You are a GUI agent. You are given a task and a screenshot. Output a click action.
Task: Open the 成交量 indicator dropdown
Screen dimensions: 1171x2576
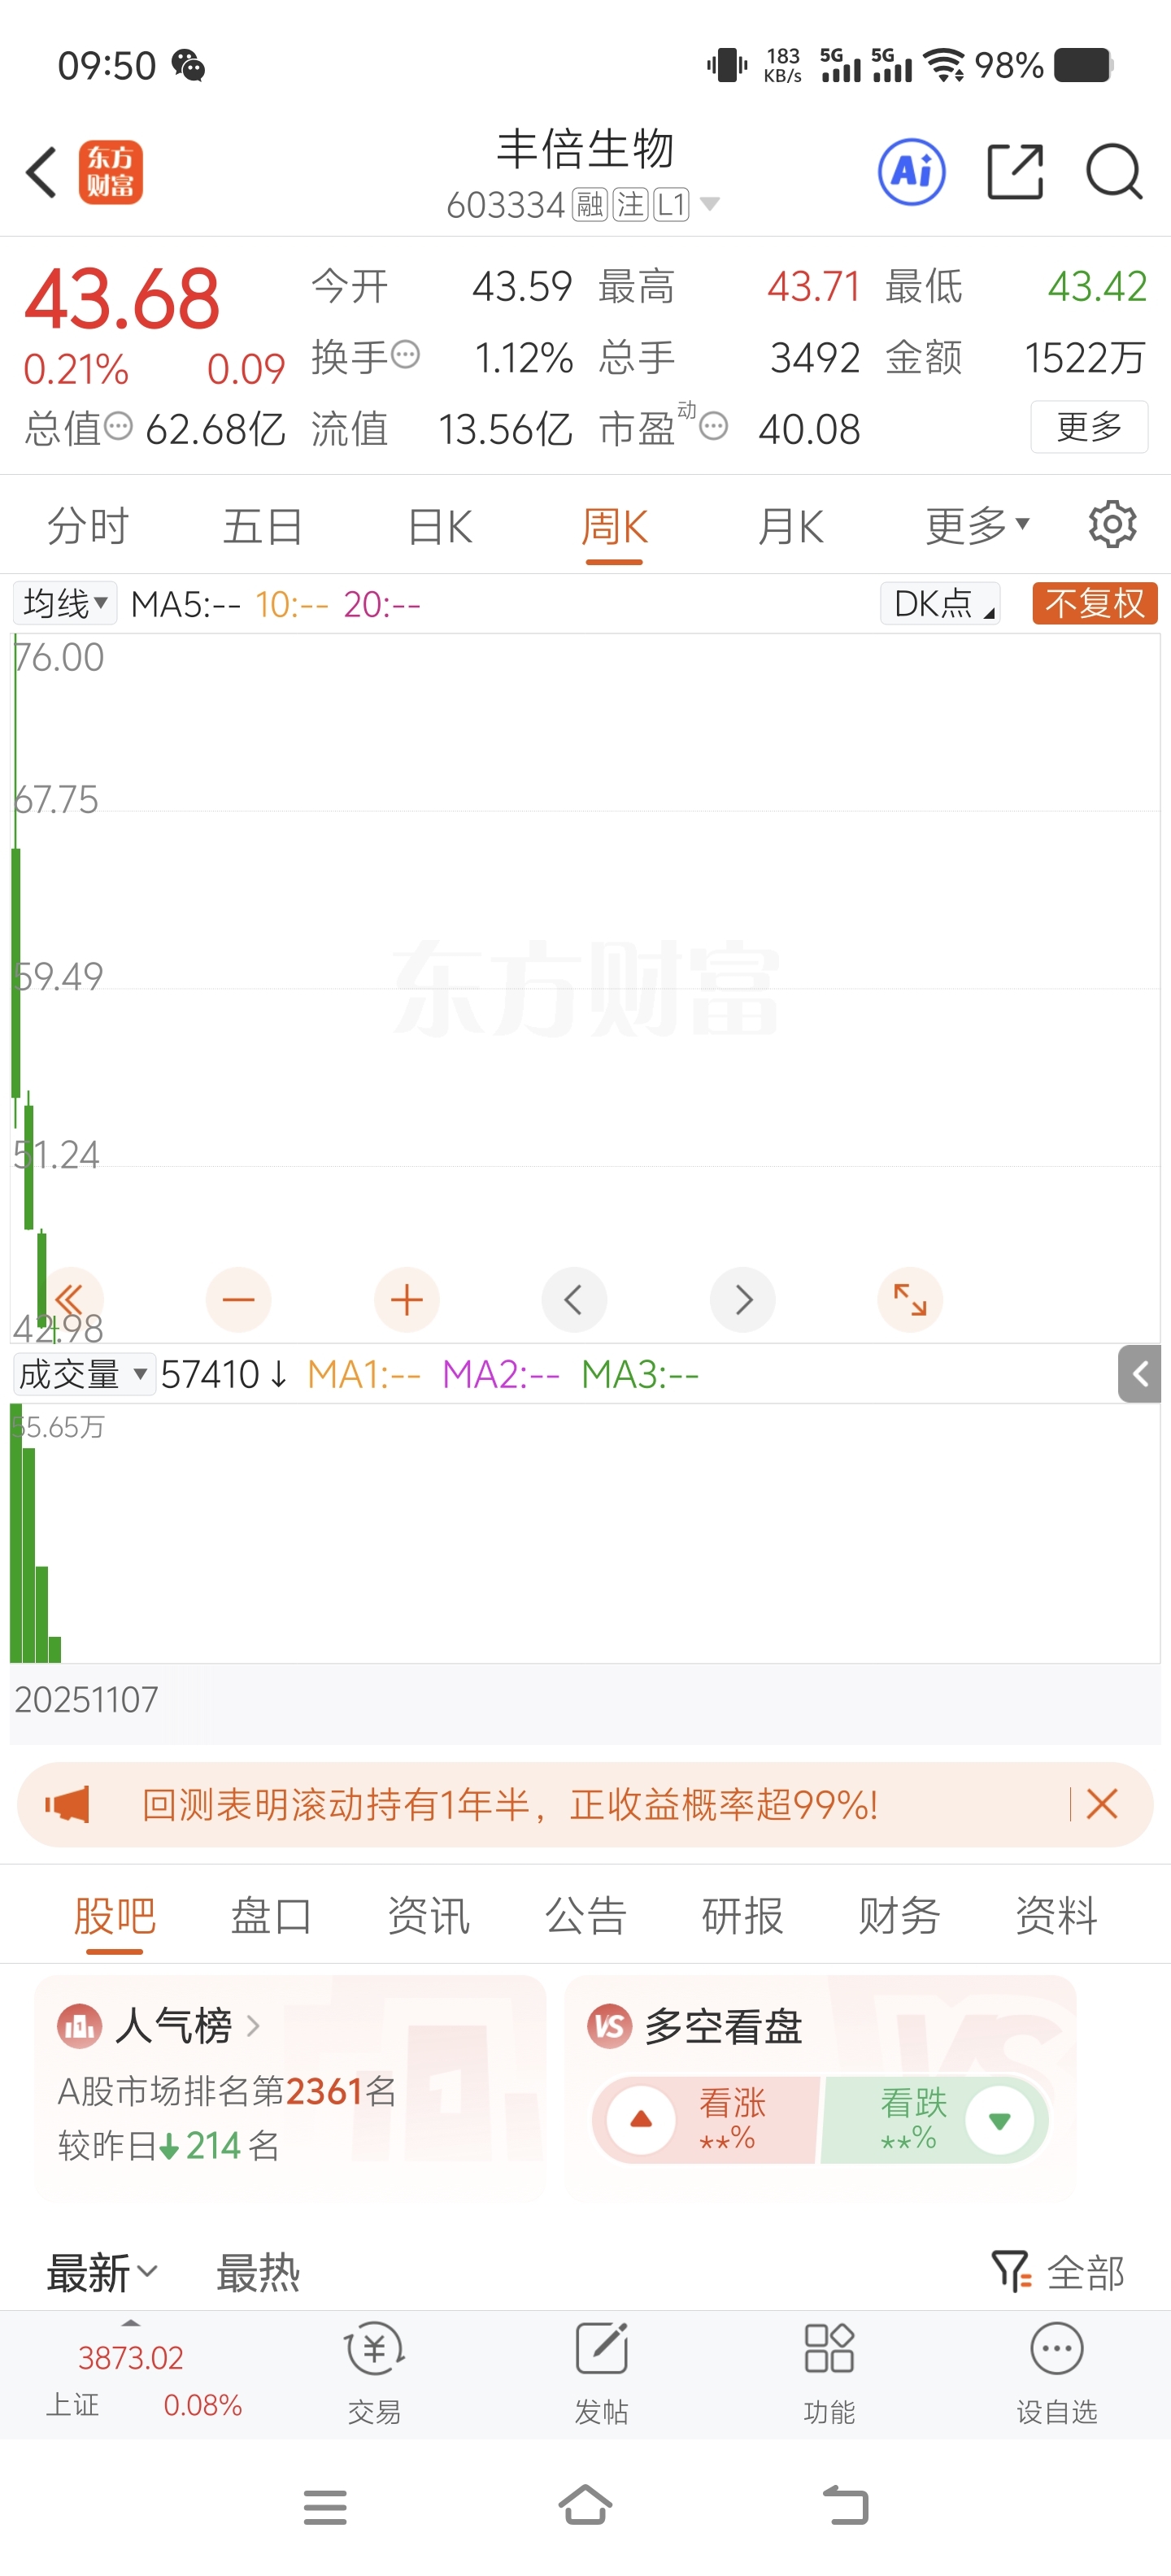(84, 1374)
